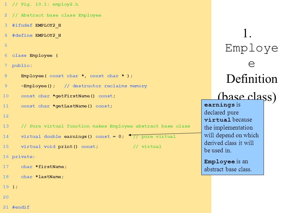Click the word 'Definition' in slide title
Image resolution: width=285 pixels, height=213 pixels.
(252, 79)
